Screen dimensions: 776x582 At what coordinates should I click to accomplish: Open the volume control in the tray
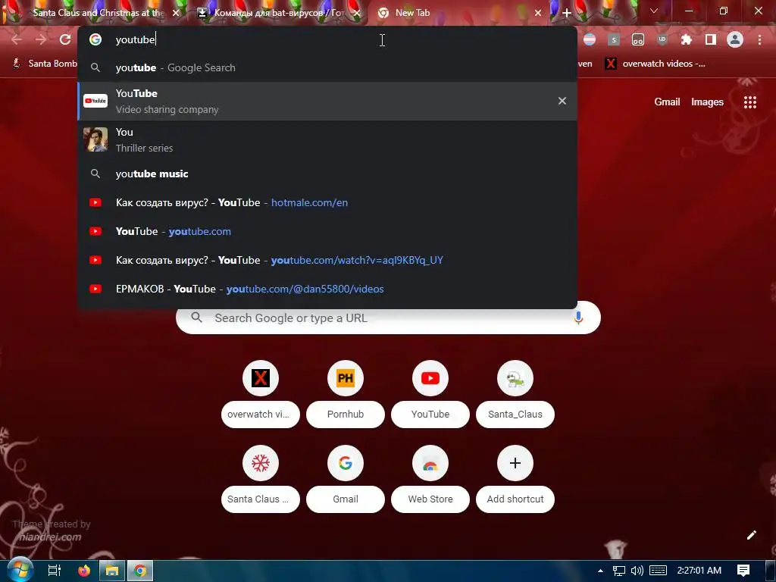click(637, 571)
